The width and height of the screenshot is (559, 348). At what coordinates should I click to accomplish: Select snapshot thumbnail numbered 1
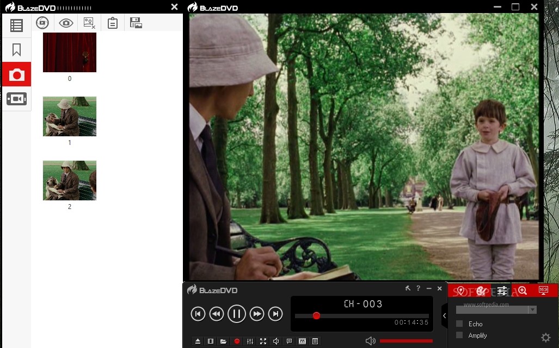pyautogui.click(x=70, y=116)
